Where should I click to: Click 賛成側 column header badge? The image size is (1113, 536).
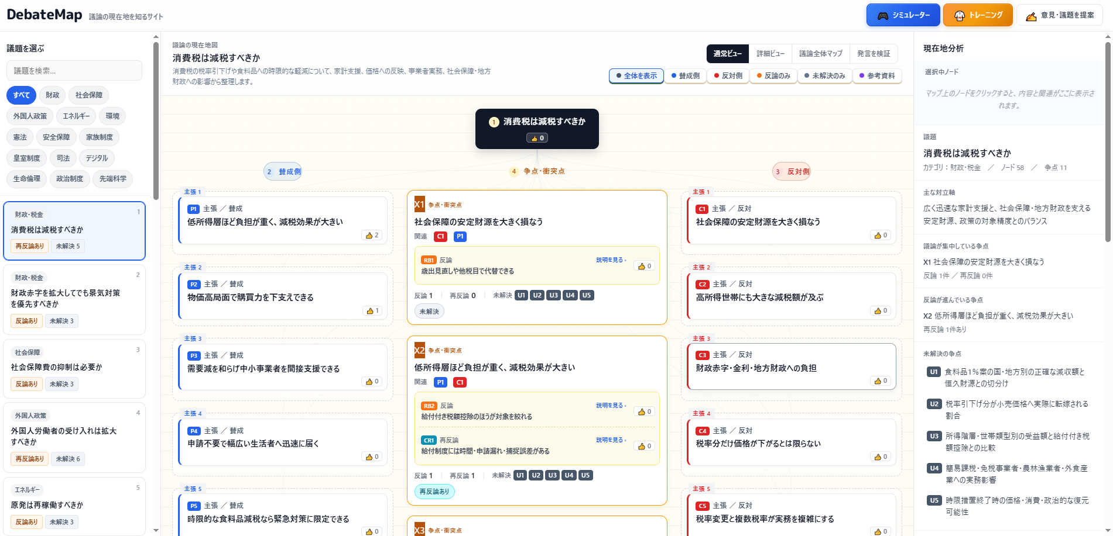coord(283,172)
